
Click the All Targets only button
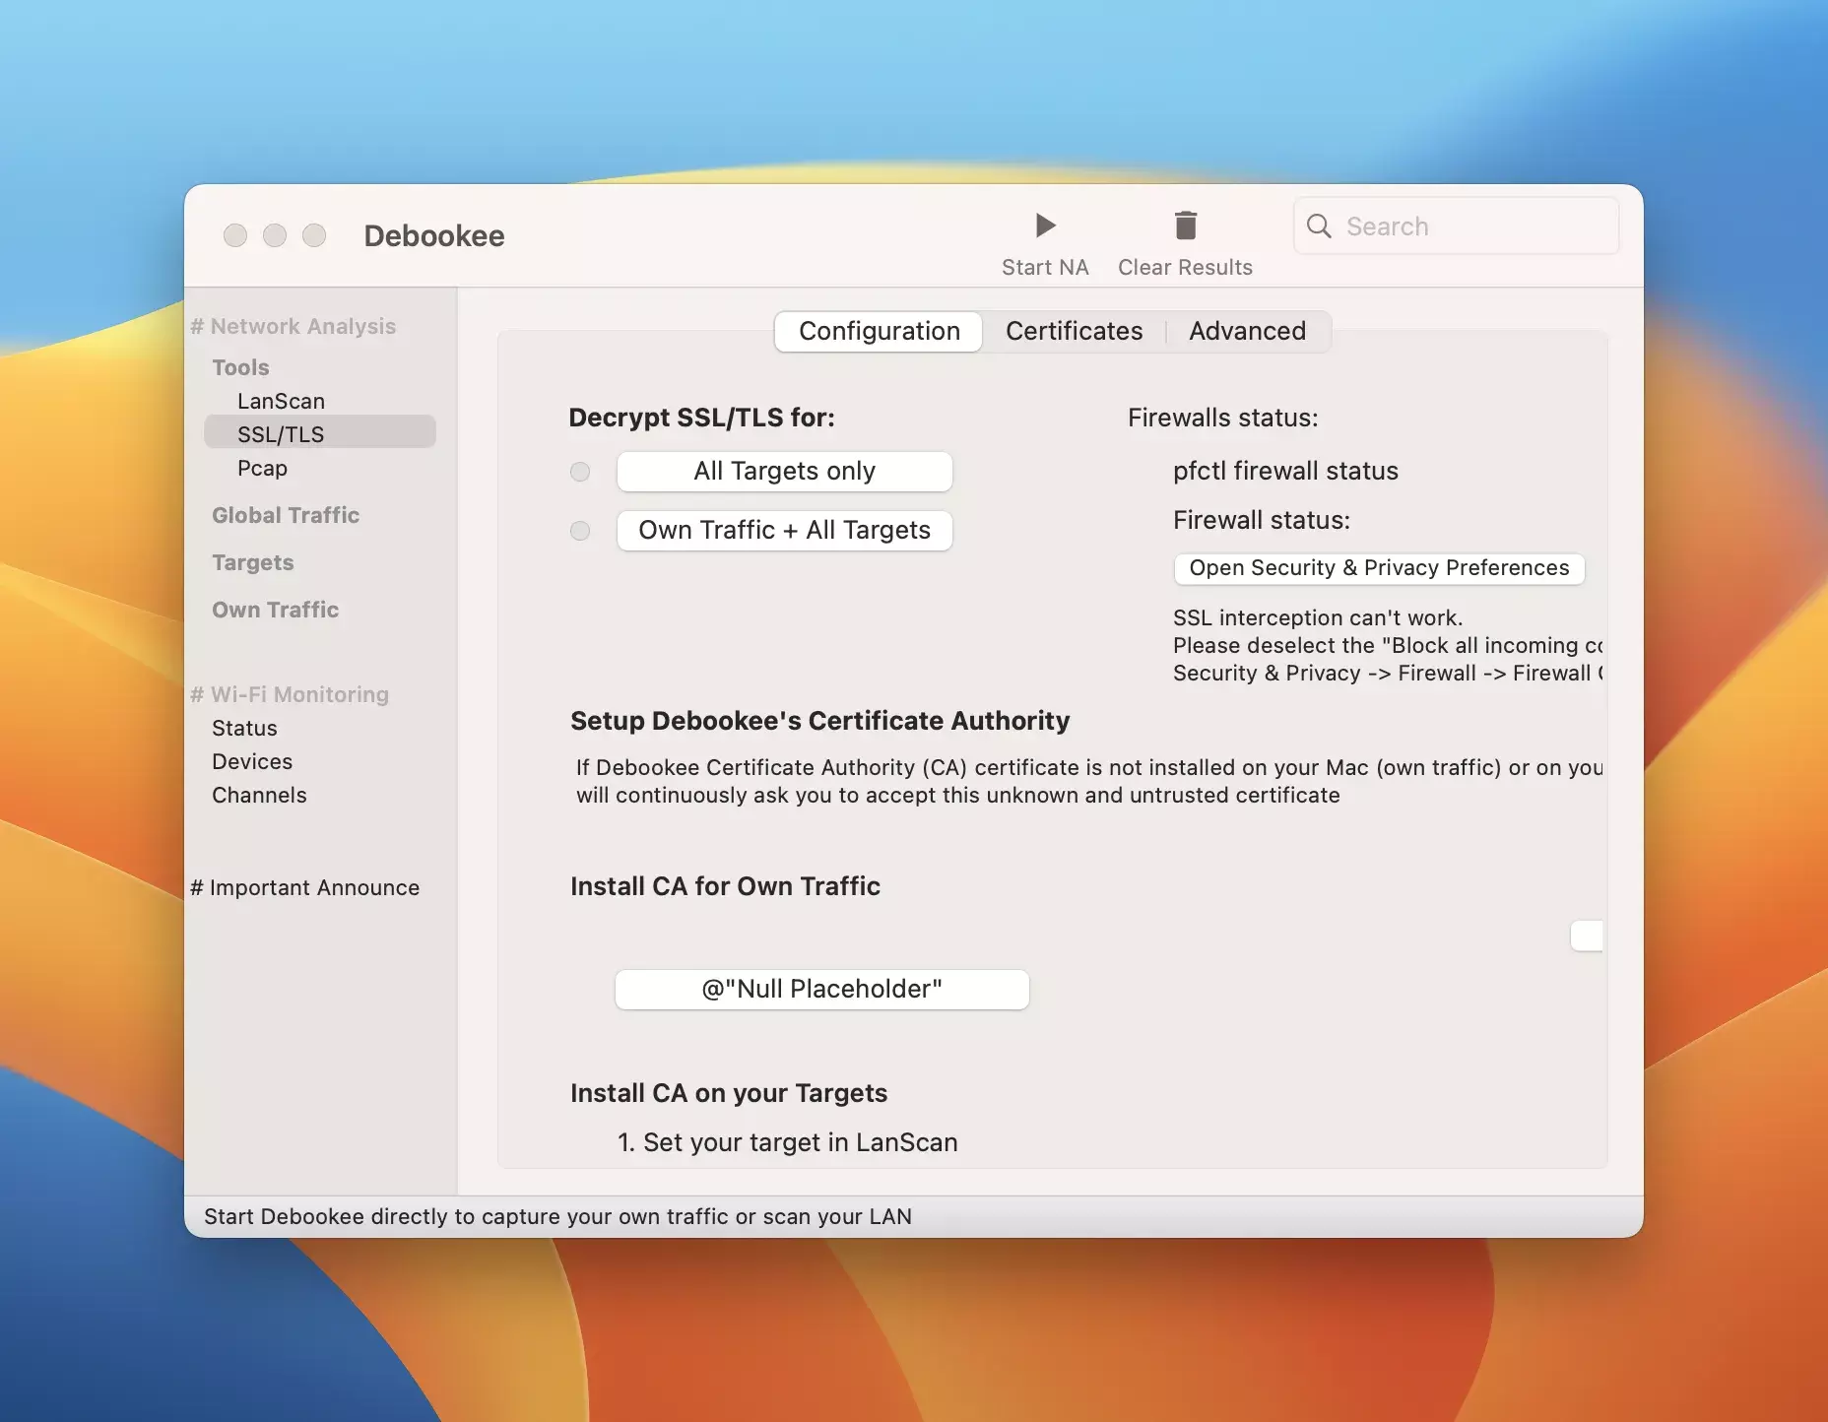(784, 472)
